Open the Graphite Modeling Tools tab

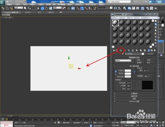coord(12,12)
